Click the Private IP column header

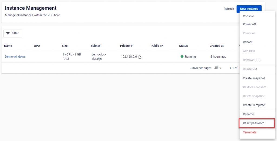click(127, 46)
